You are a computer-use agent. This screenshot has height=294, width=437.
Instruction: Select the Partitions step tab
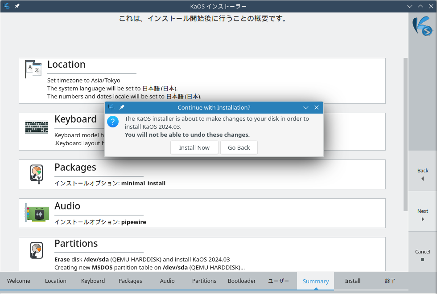click(204, 281)
